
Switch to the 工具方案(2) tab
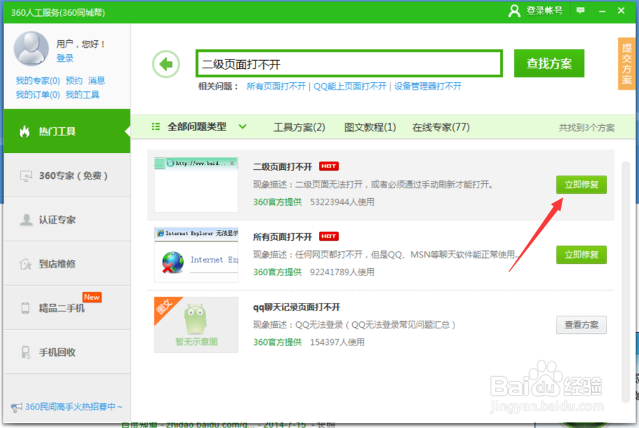pos(300,126)
